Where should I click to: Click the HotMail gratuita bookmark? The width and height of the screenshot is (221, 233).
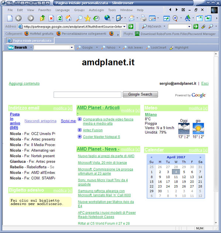[39, 34]
